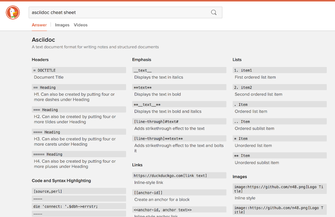Viewport: 335px width, 217px height.
Task: Click the '** Item' unordered sublist snippet
Action: point(280,155)
